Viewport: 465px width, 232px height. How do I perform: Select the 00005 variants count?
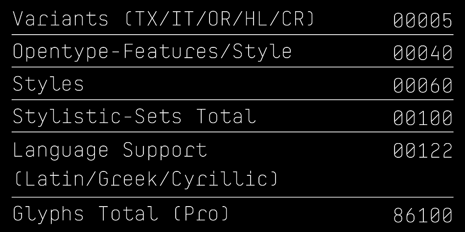[x=423, y=20]
